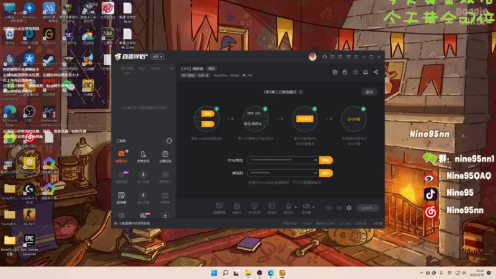
Task: Open Microsoft Edge from the taskbar
Action: 271,273
